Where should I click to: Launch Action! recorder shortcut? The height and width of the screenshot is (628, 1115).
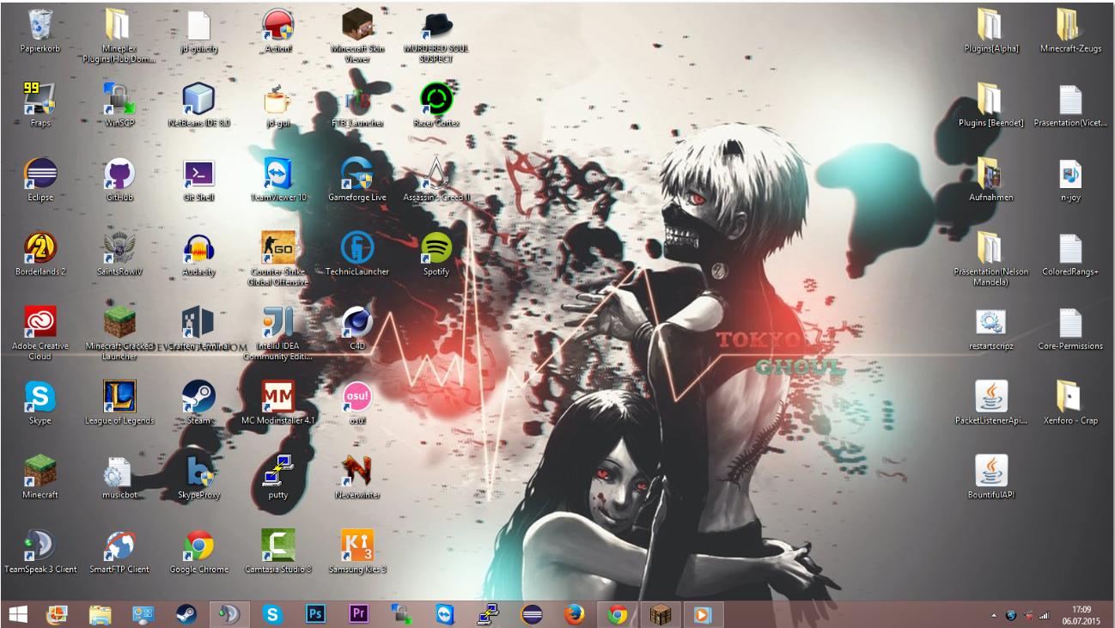pos(278,32)
